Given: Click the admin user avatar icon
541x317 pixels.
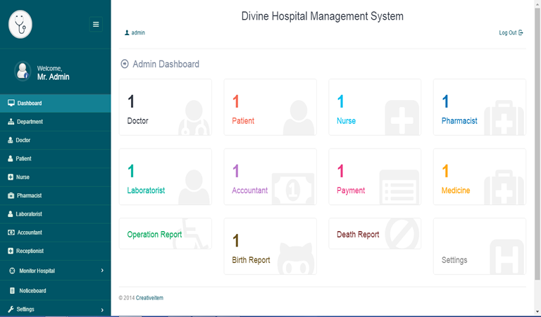Looking at the screenshot, I should [23, 72].
